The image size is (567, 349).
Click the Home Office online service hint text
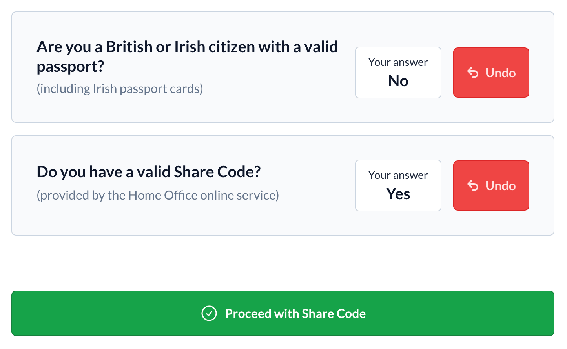click(x=158, y=195)
